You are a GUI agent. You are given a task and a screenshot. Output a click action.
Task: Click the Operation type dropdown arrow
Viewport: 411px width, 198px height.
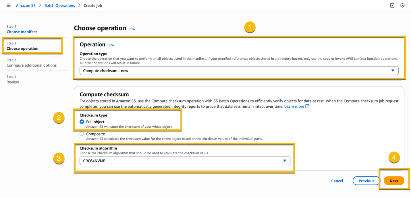pyautogui.click(x=393, y=71)
